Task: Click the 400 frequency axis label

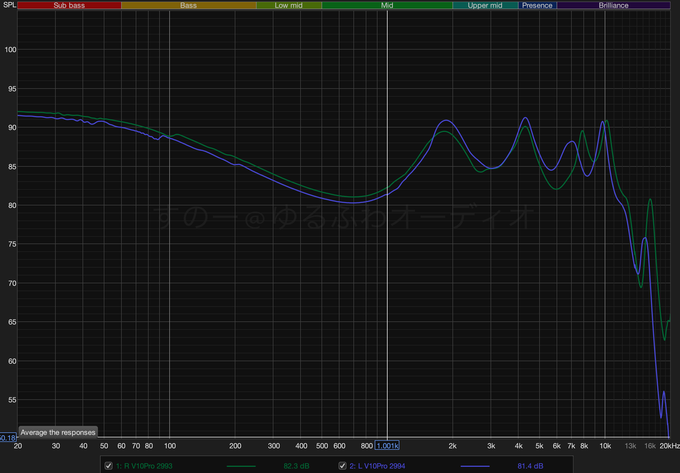Action: click(301, 446)
